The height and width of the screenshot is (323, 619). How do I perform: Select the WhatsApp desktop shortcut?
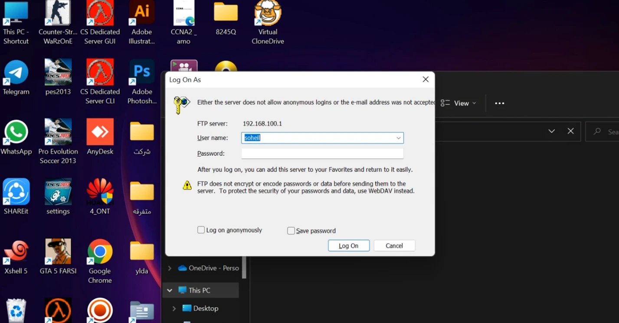(x=16, y=138)
